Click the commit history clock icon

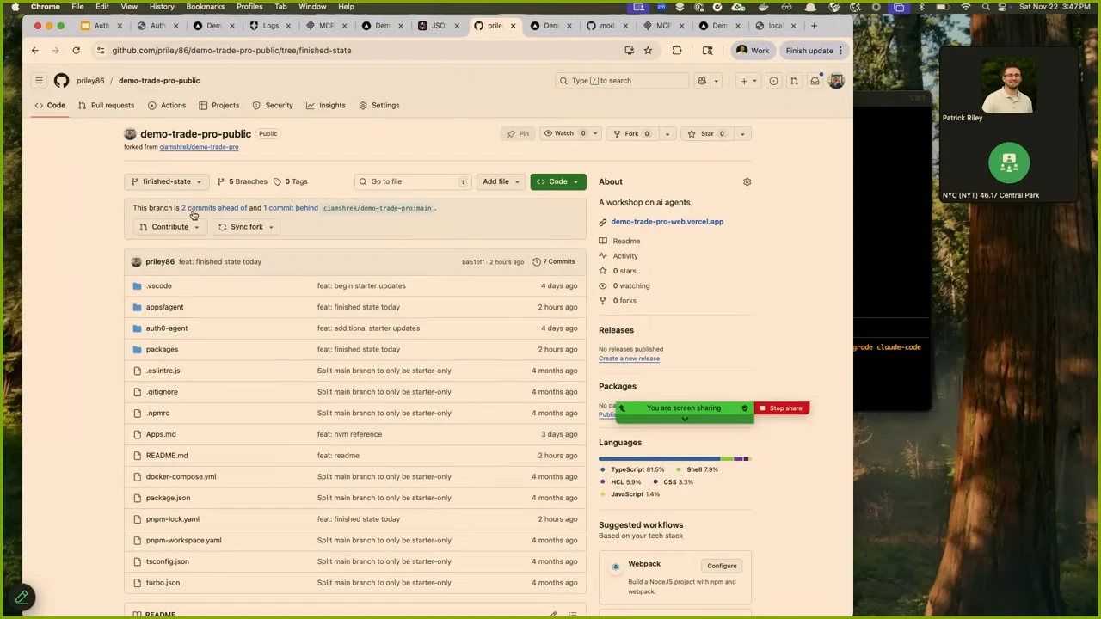(536, 261)
